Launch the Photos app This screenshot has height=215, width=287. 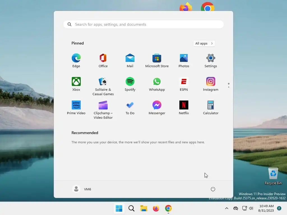(x=184, y=61)
